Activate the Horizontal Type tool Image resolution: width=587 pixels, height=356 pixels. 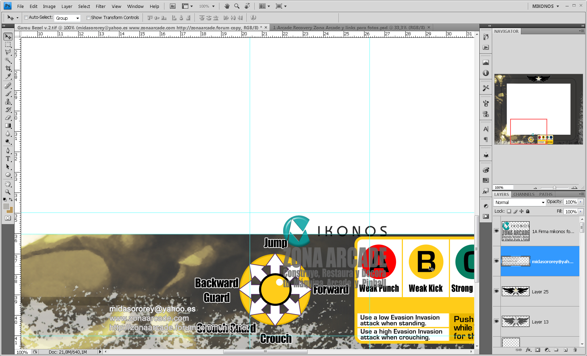8,159
